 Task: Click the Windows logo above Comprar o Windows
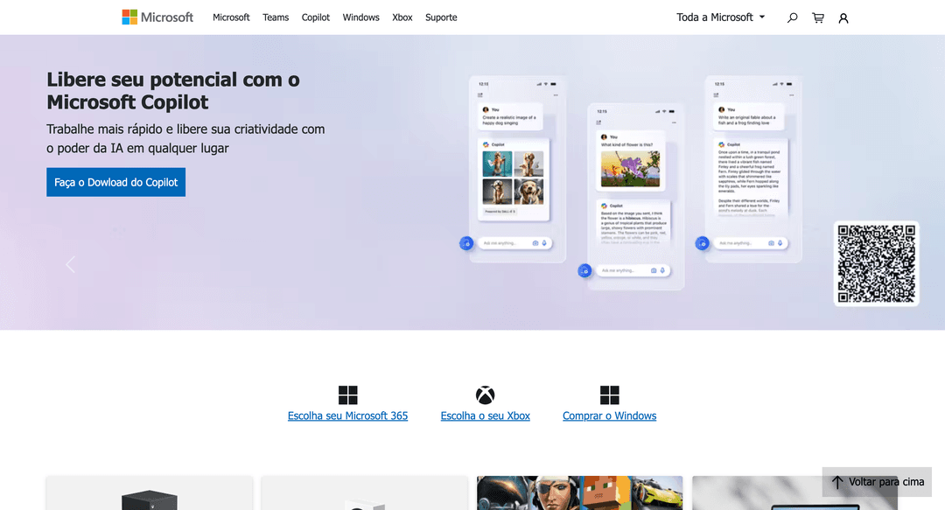point(609,395)
